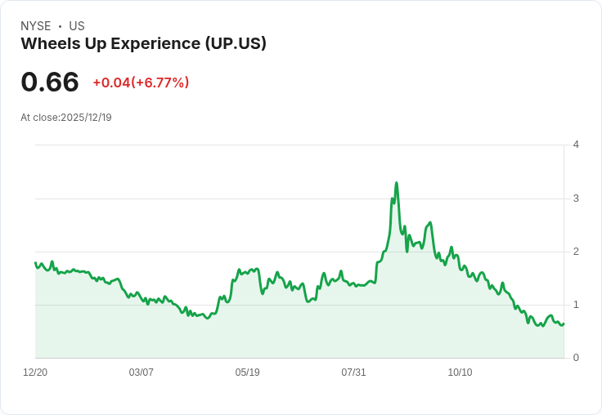Click the US market label

coord(77,26)
